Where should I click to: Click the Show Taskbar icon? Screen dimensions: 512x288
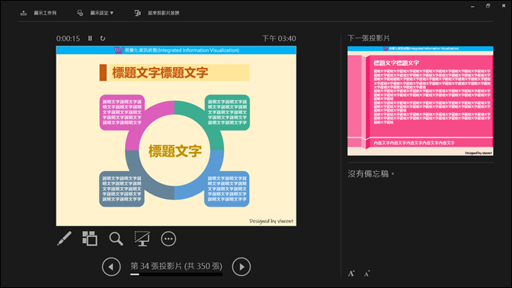24,13
